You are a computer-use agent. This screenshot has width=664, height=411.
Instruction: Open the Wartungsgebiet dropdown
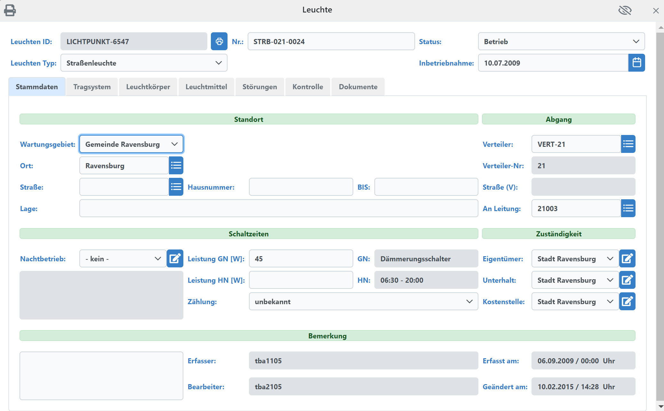coord(131,144)
